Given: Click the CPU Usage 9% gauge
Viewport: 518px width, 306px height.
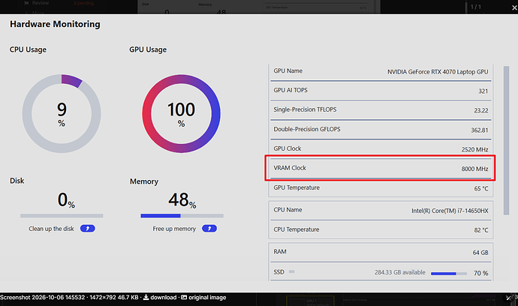Looking at the screenshot, I should pos(62,113).
